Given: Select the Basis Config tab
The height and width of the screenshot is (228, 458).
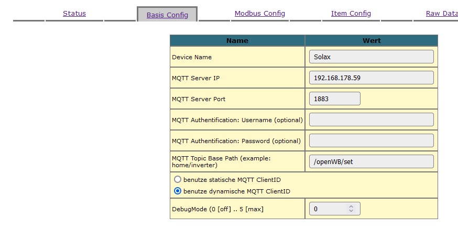Looking at the screenshot, I should click(167, 15).
